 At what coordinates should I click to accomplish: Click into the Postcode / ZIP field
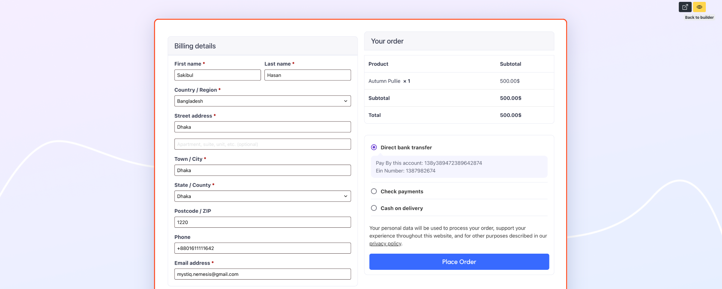[262, 222]
